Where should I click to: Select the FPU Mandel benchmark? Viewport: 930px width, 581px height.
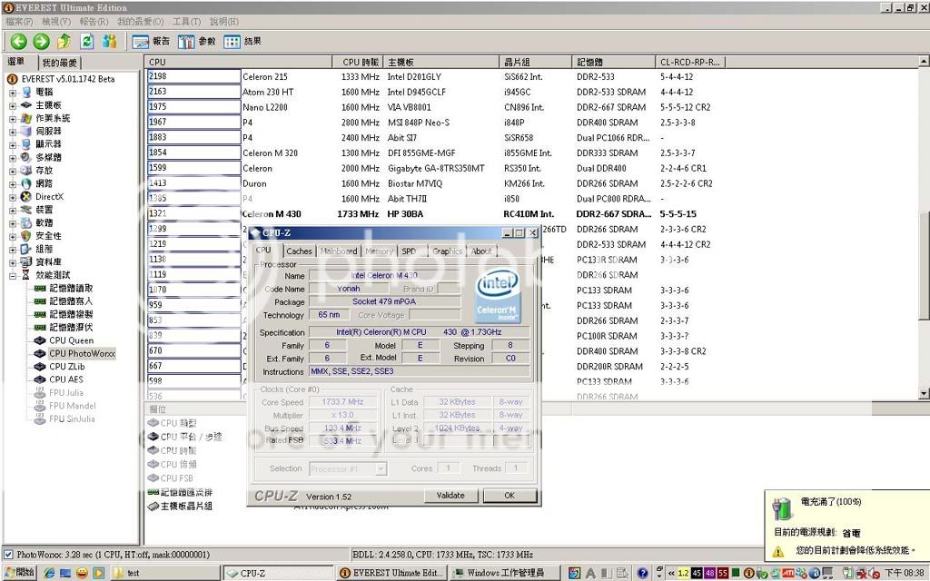(73, 406)
